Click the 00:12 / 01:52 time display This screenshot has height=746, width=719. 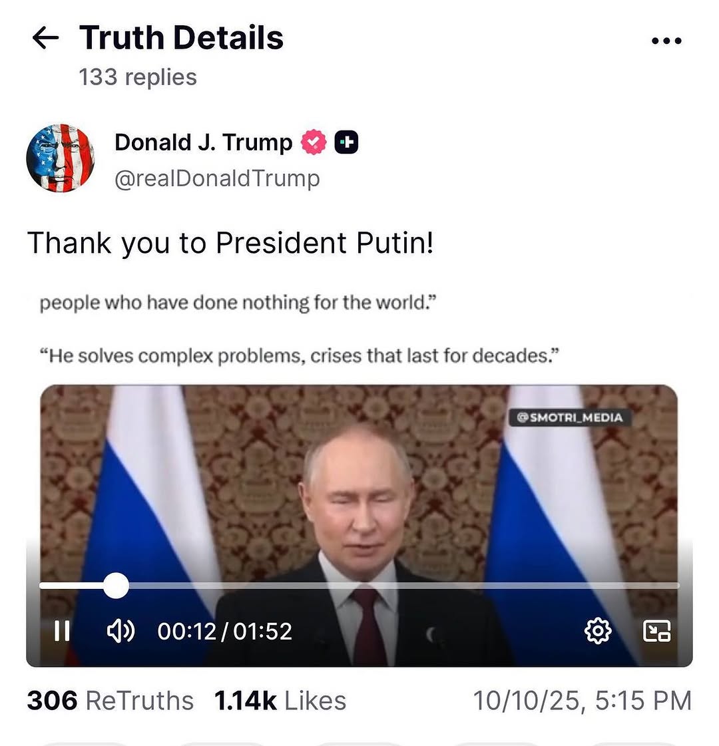pos(224,632)
